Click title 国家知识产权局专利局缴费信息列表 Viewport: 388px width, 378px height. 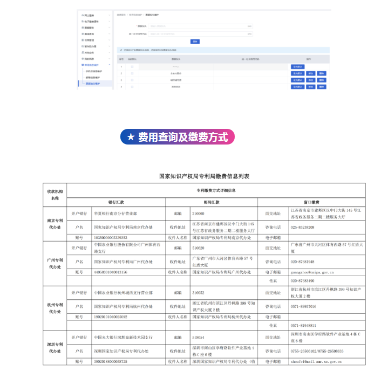click(x=204, y=176)
